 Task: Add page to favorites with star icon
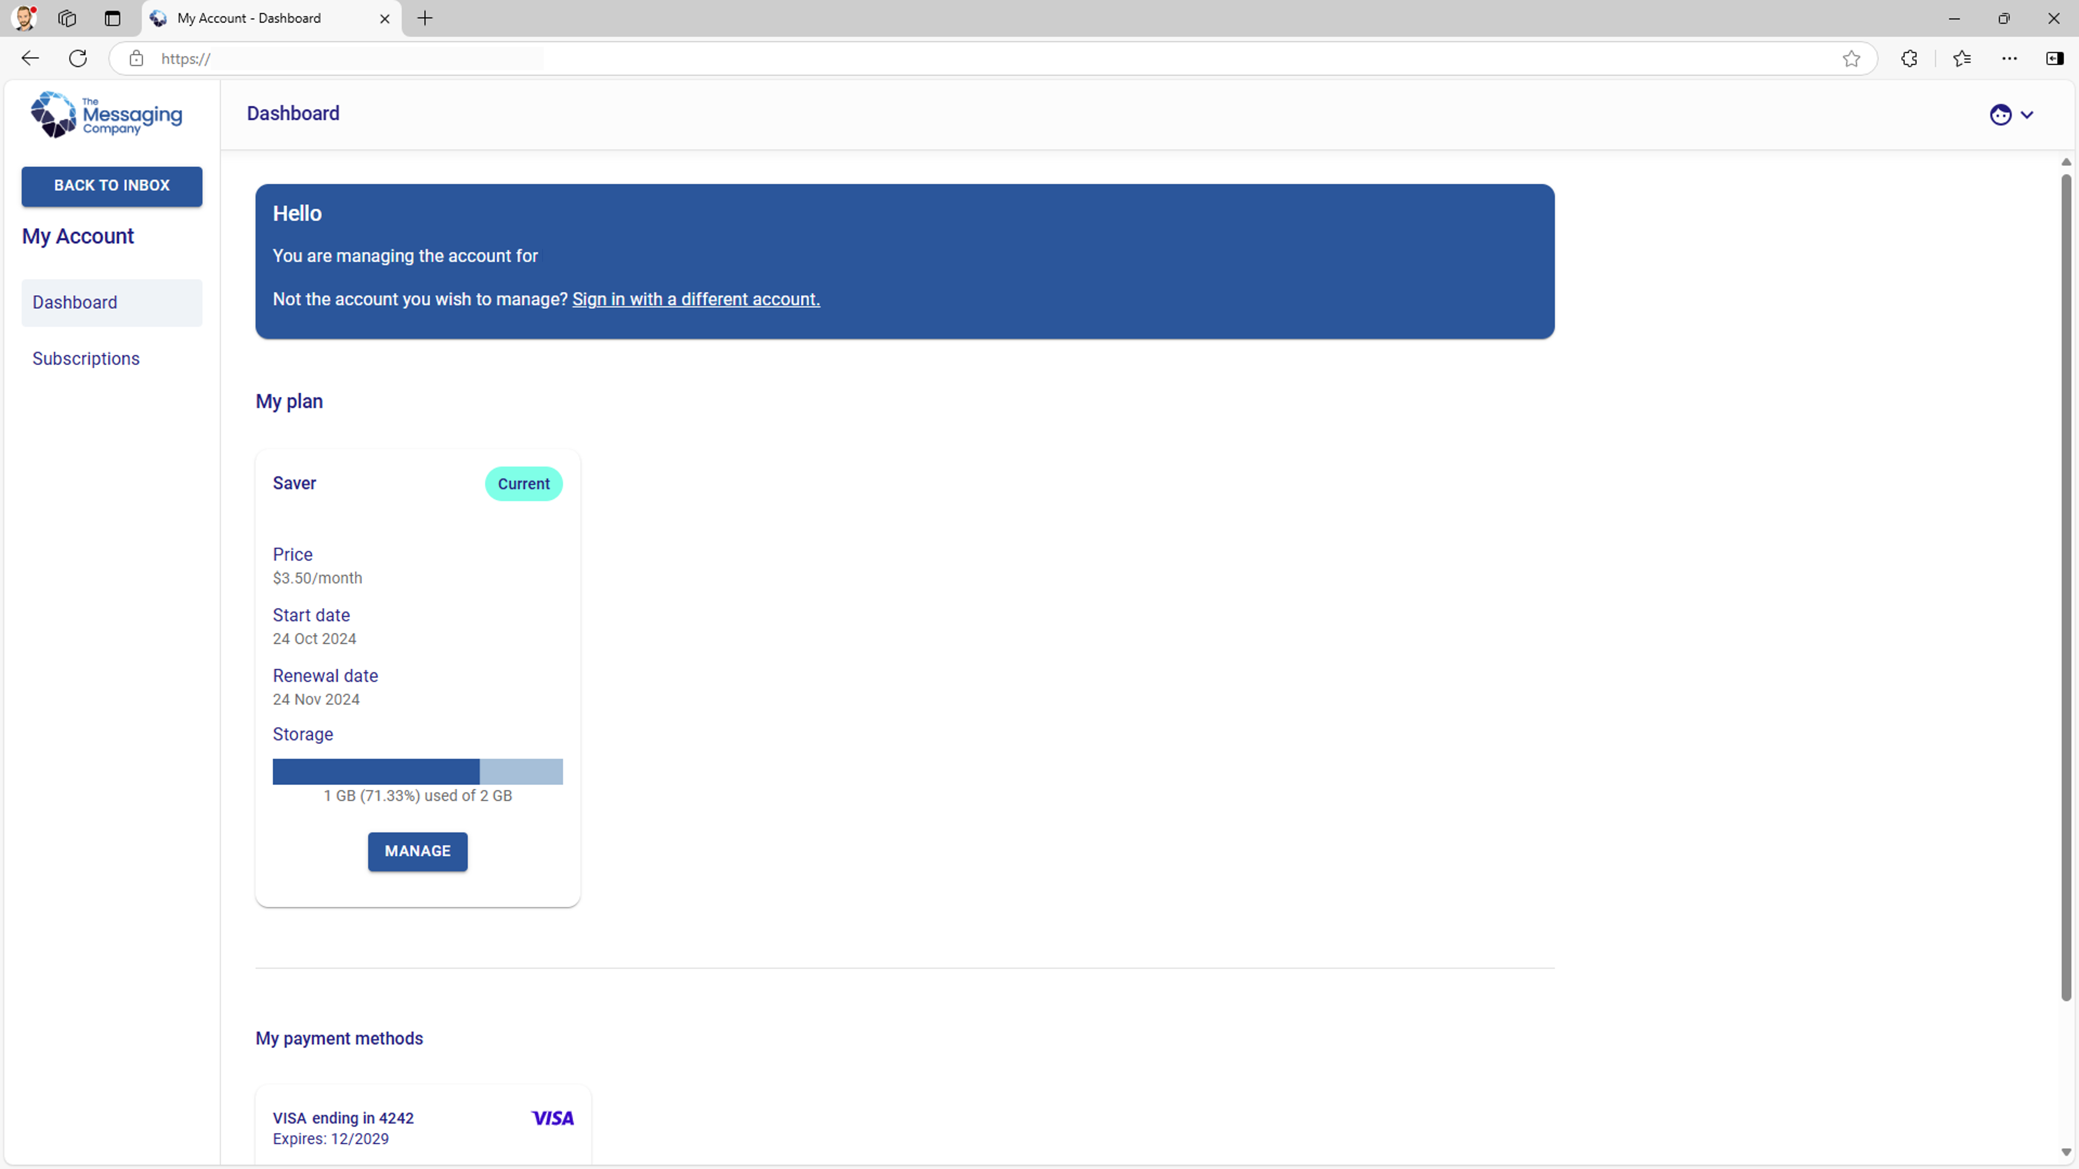pos(1851,58)
